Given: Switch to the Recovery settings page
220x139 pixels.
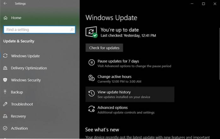Looking at the screenshot, I should [18, 116].
